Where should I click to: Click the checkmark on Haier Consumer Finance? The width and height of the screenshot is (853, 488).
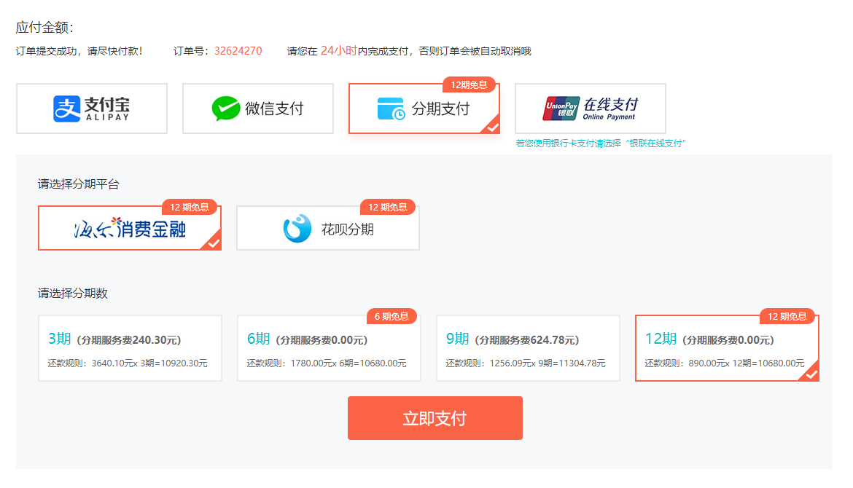point(214,244)
